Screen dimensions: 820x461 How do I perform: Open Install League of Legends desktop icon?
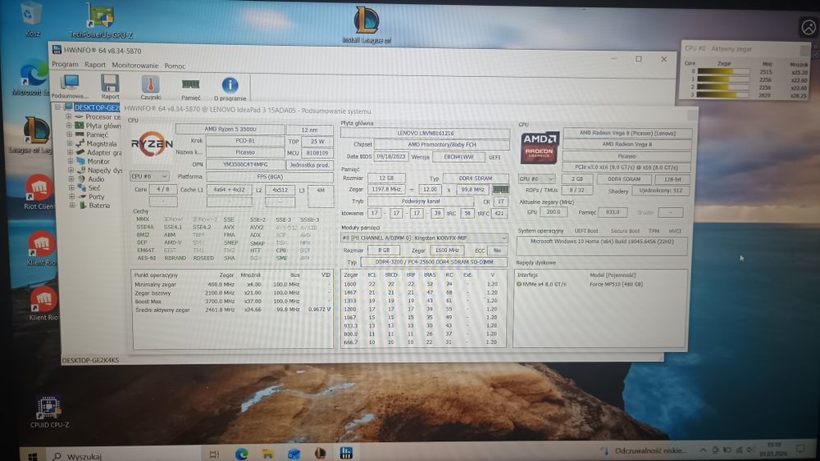pyautogui.click(x=366, y=25)
